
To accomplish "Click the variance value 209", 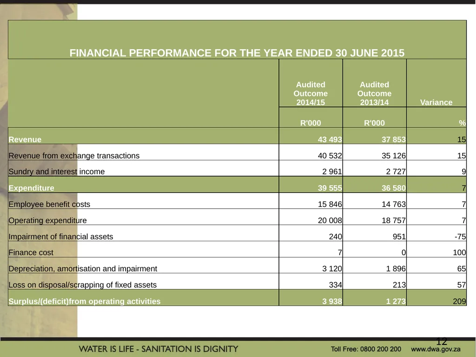I will pyautogui.click(x=459, y=301).
